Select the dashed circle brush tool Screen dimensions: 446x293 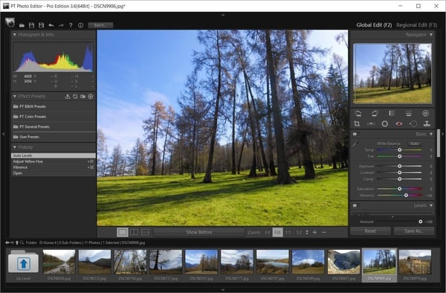tap(413, 123)
